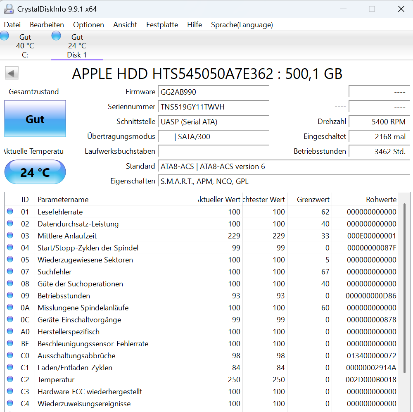
Task: Minimize the CrystalDiskInfo window
Action: [x=343, y=9]
